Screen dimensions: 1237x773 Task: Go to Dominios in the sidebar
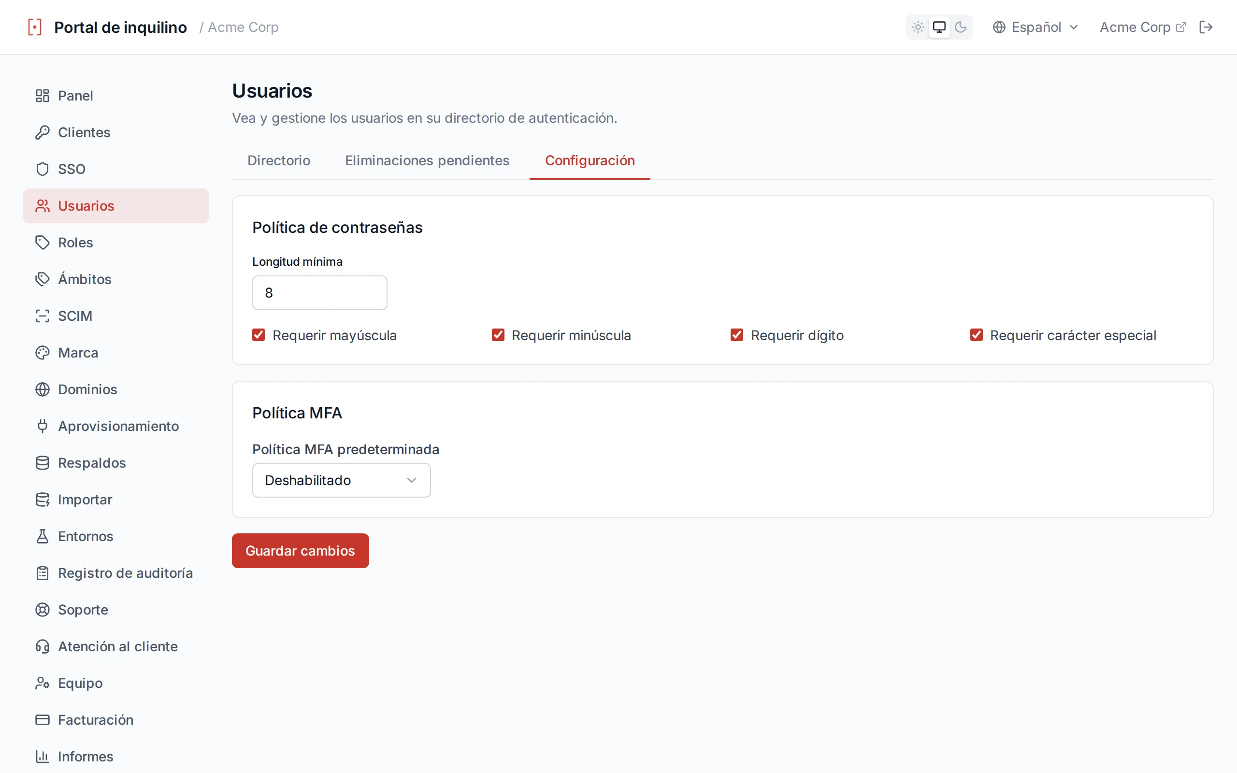pos(116,389)
